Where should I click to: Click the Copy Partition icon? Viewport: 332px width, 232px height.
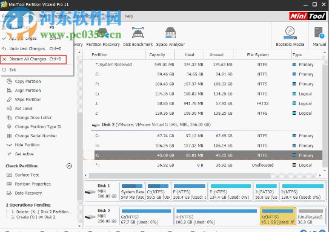[x=9, y=81]
